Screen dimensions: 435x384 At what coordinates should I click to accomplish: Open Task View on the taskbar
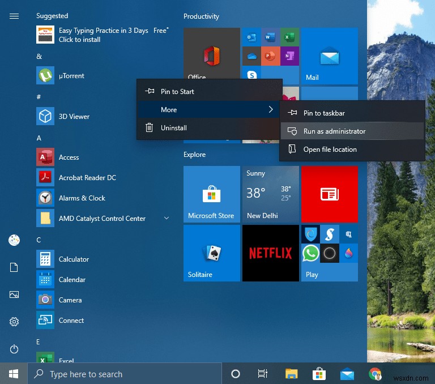(263, 374)
